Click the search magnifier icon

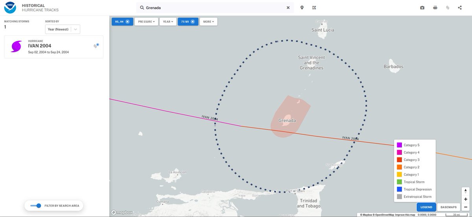(x=142, y=7)
